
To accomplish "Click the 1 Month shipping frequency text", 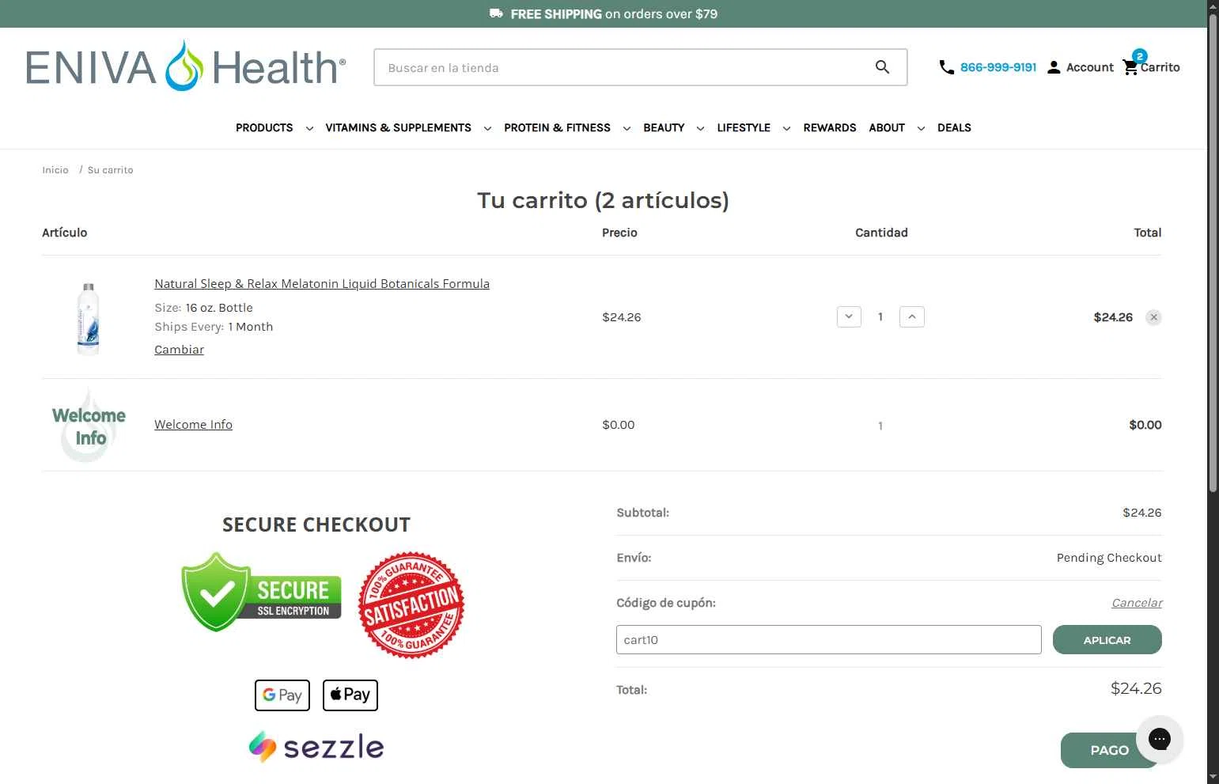I will tap(250, 327).
